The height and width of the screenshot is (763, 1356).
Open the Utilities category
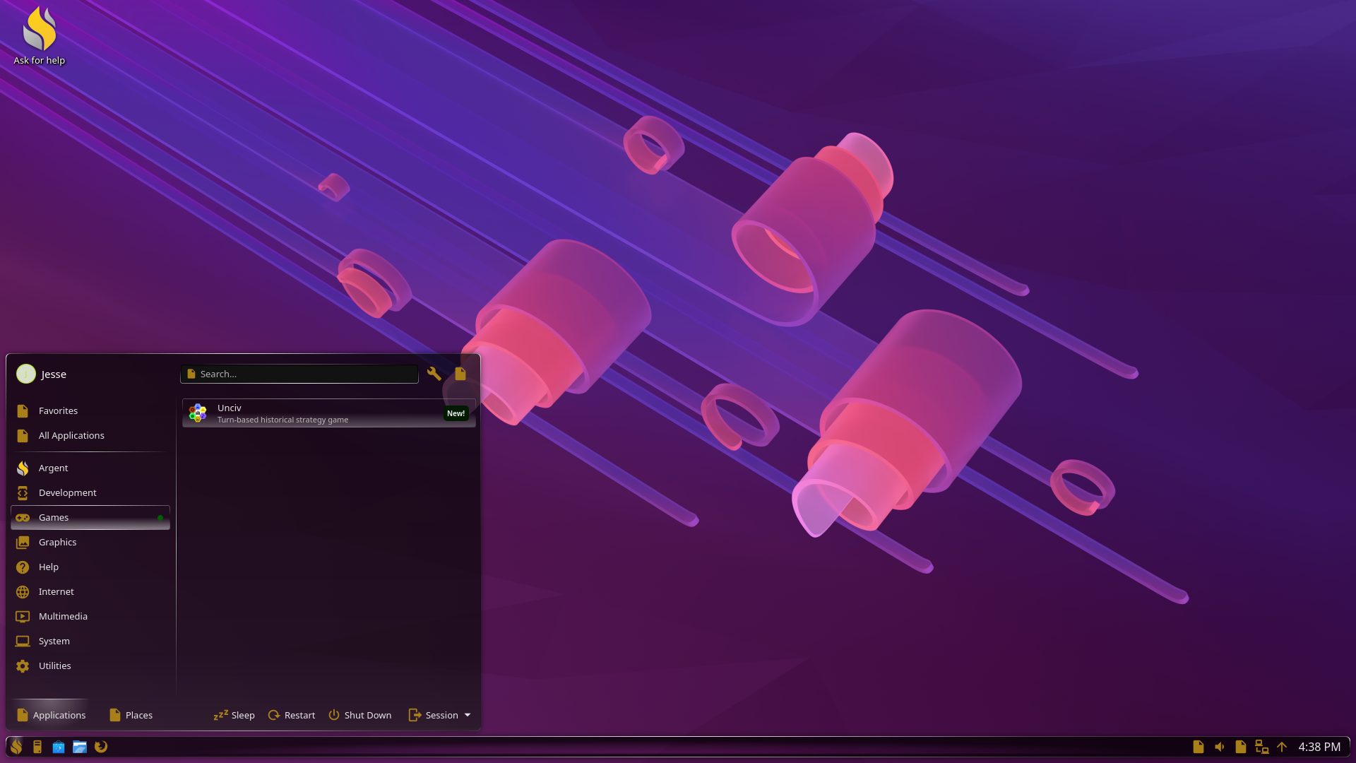click(x=90, y=666)
